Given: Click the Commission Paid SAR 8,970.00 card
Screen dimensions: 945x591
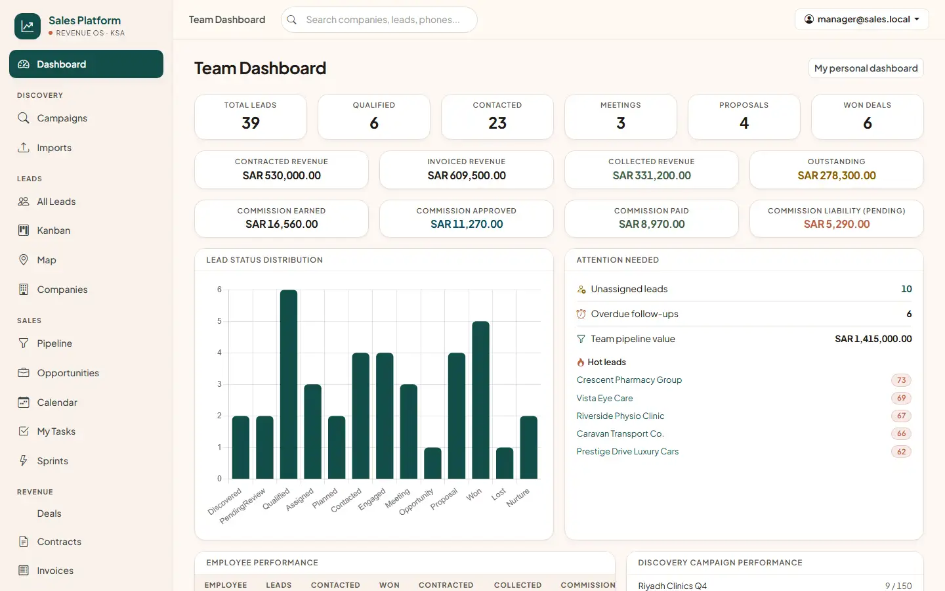Looking at the screenshot, I should tap(652, 219).
